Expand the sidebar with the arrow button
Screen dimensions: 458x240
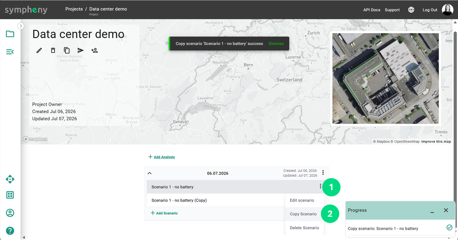21,26
